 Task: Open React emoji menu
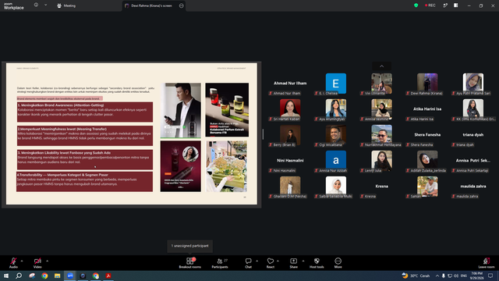271,263
